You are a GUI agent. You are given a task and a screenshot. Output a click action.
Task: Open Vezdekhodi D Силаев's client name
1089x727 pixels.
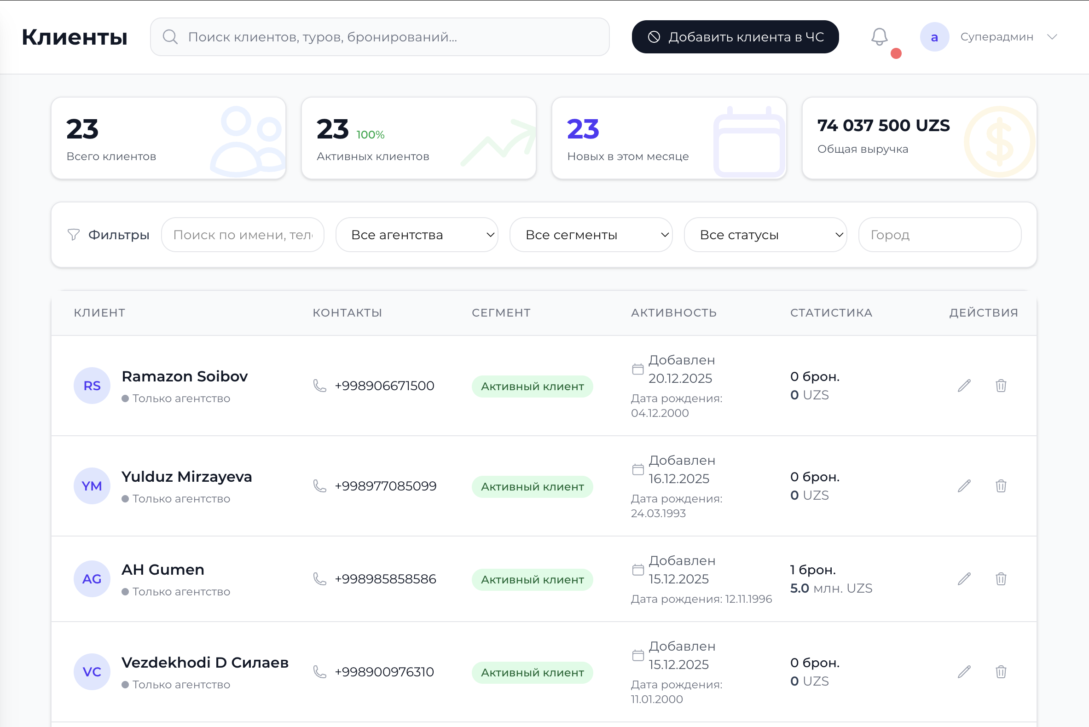(205, 663)
